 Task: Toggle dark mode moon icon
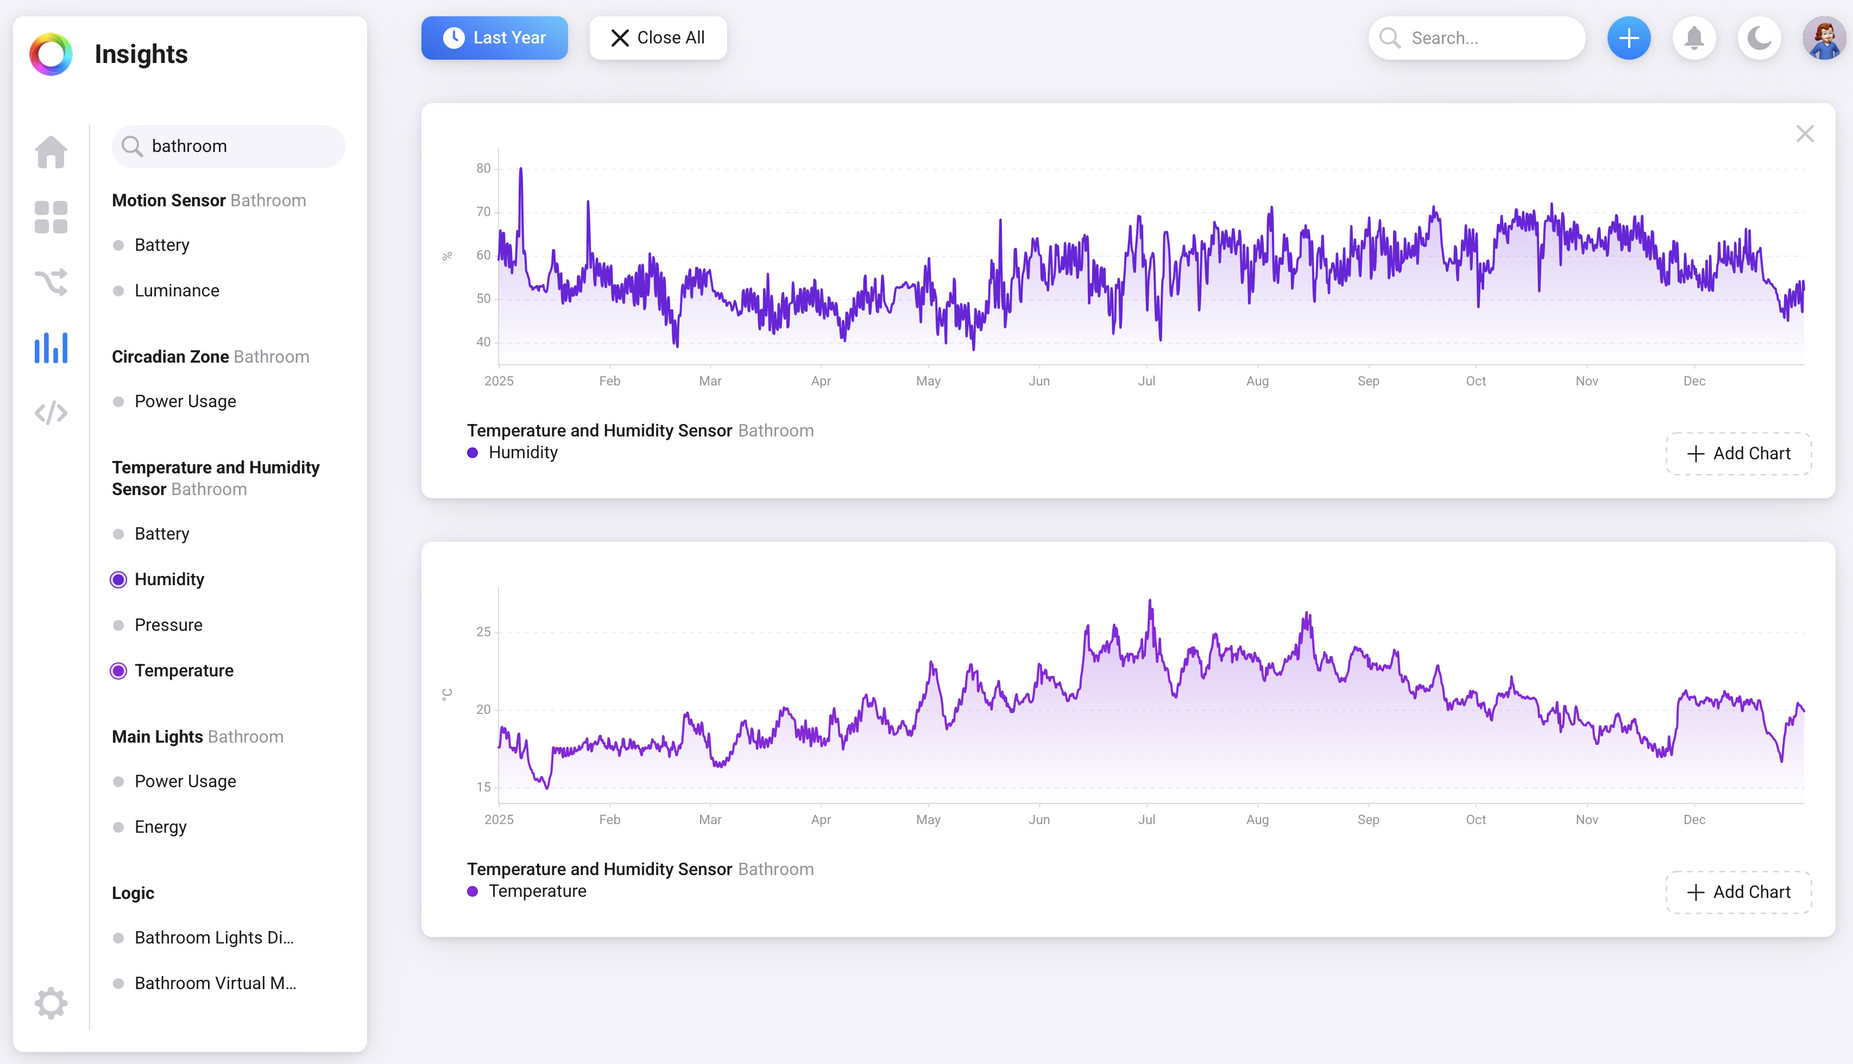click(1759, 38)
